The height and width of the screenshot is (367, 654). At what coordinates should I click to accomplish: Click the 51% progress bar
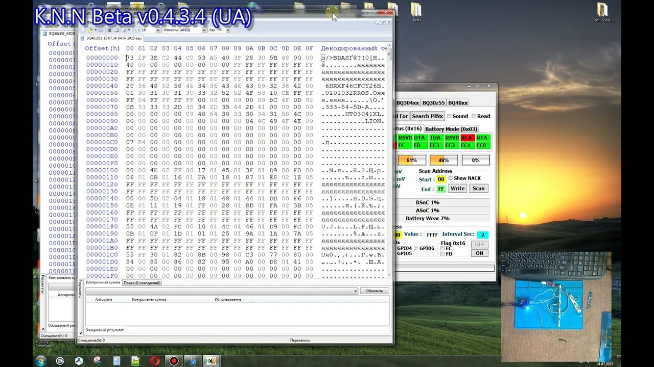pyautogui.click(x=412, y=160)
